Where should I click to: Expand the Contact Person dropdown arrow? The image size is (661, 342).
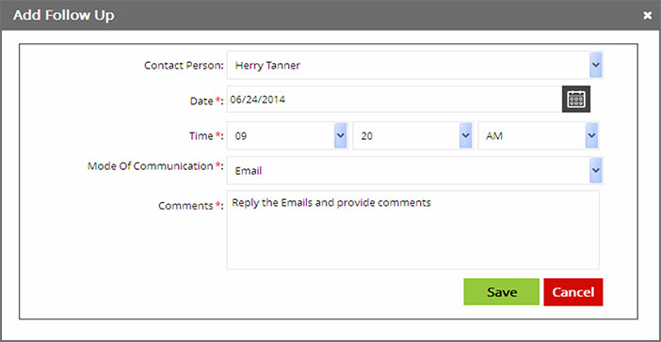click(595, 65)
